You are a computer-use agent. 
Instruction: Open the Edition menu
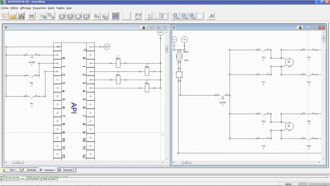14,8
